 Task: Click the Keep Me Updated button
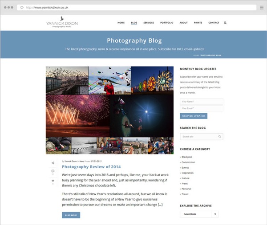(194, 116)
